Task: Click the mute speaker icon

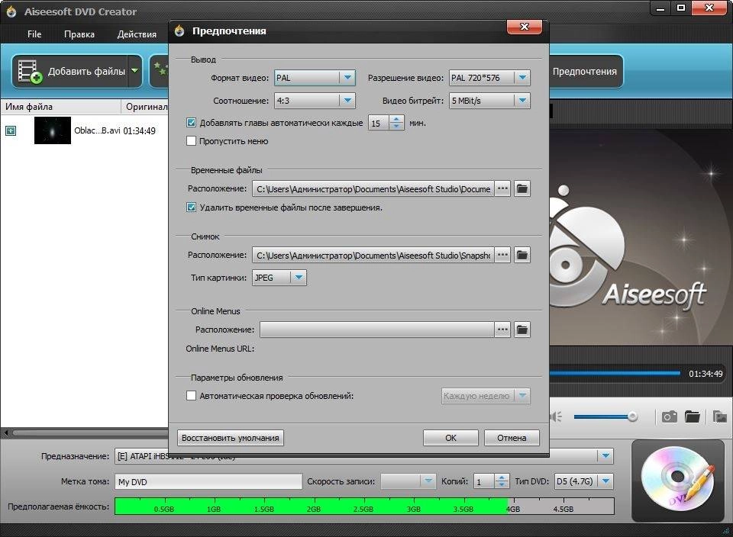Action: 557,416
